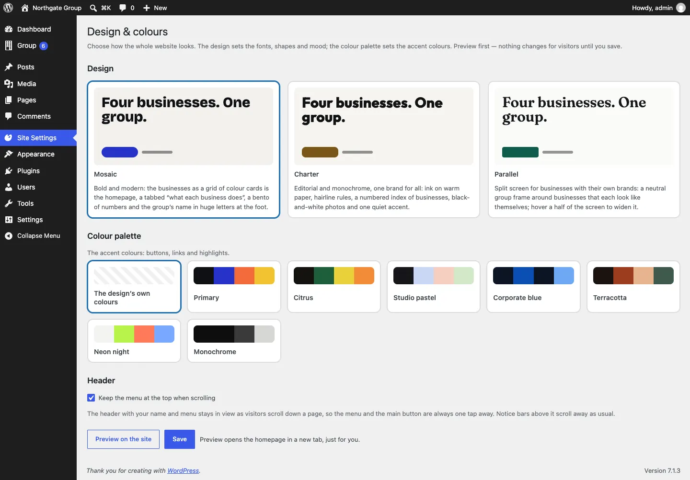The image size is (690, 480).
Task: Follow the WordPress footer link
Action: click(x=183, y=471)
